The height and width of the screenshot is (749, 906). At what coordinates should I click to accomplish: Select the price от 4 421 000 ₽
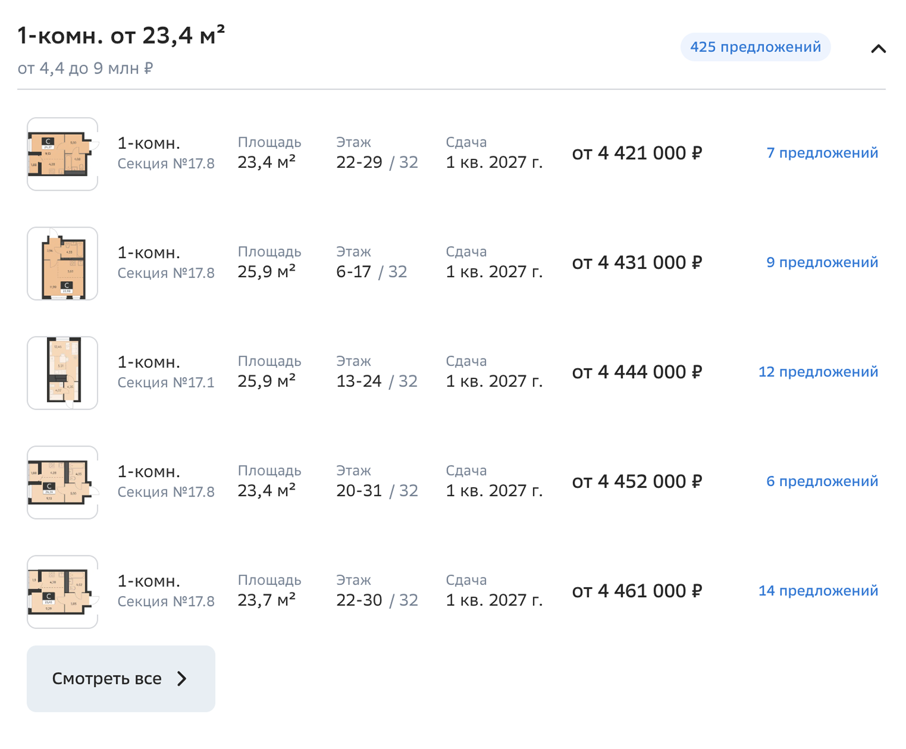(x=637, y=153)
